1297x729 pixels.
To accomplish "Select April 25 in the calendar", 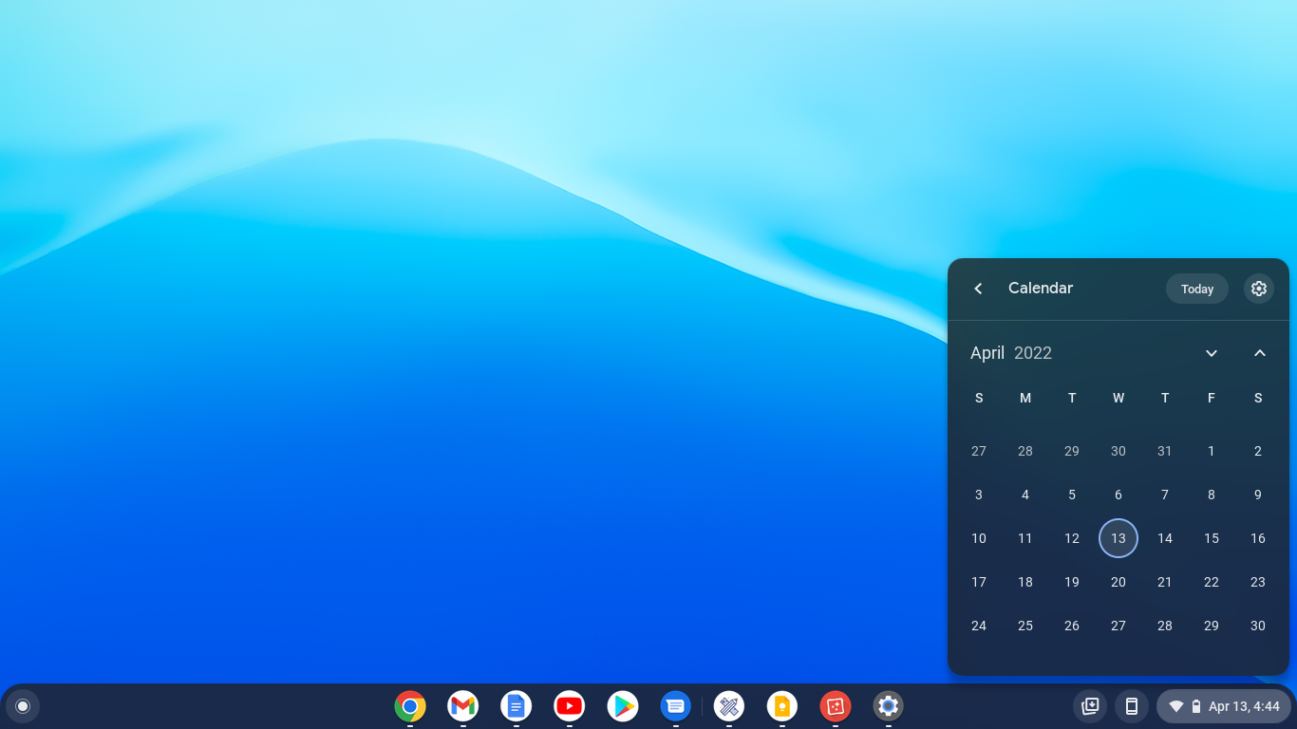I will (x=1025, y=626).
